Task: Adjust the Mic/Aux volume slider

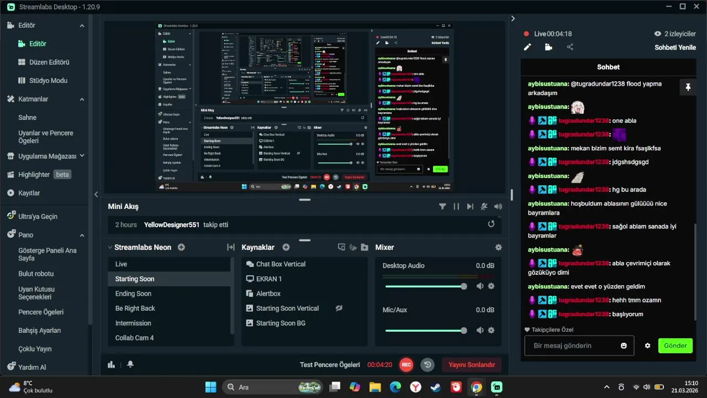Action: click(425, 331)
